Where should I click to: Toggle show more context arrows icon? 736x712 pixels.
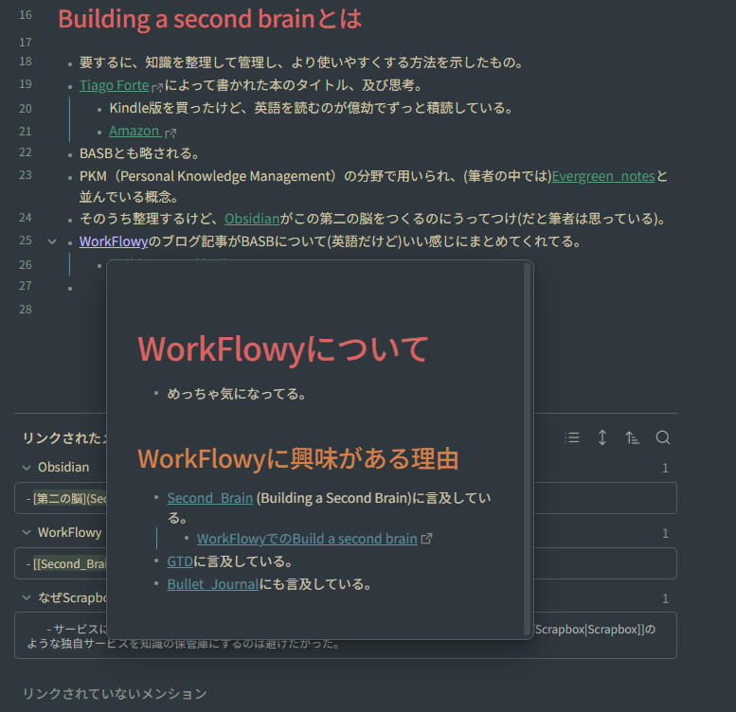[602, 437]
